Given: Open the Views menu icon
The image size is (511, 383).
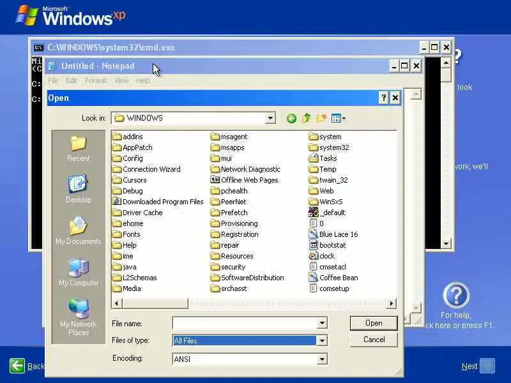Looking at the screenshot, I should pos(339,118).
